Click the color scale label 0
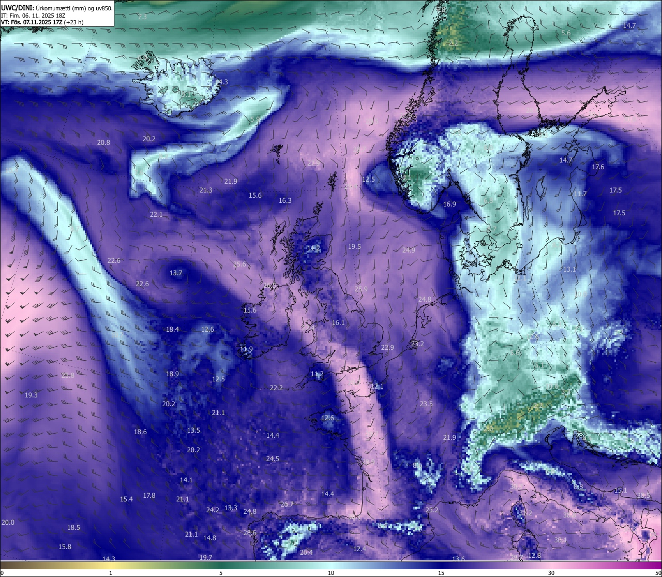The width and height of the screenshot is (662, 577). pyautogui.click(x=2, y=573)
